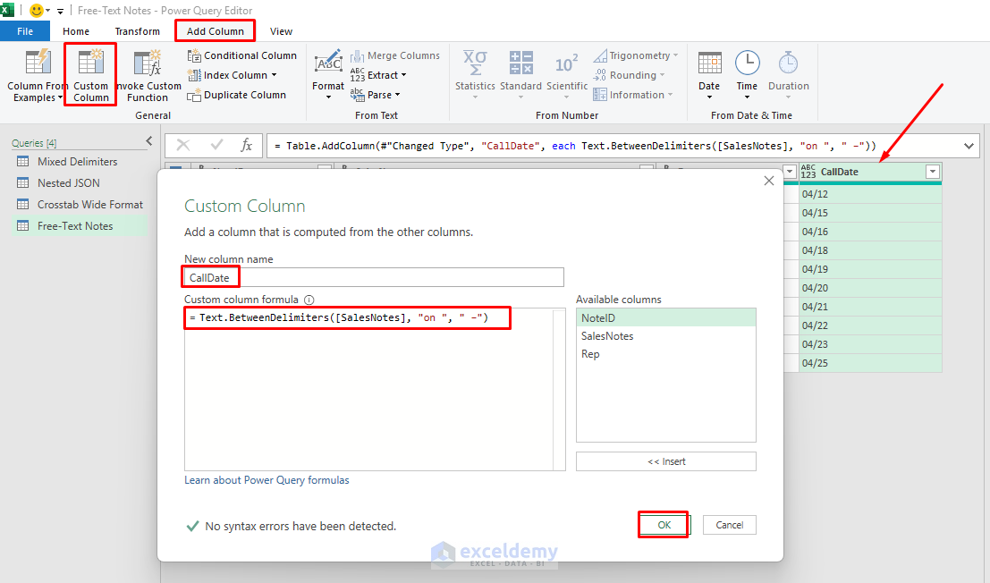990x583 pixels.
Task: Click the << Insert button
Action: (666, 462)
